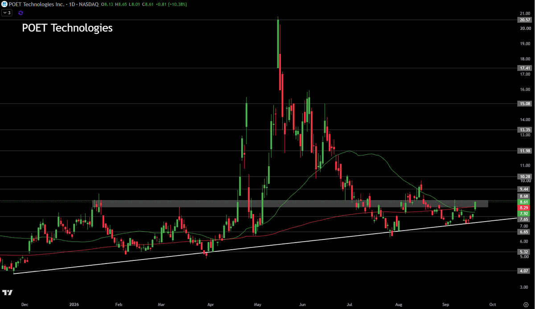Click the POET Technologies symbol logo icon
535x309 pixels.
click(4, 4)
